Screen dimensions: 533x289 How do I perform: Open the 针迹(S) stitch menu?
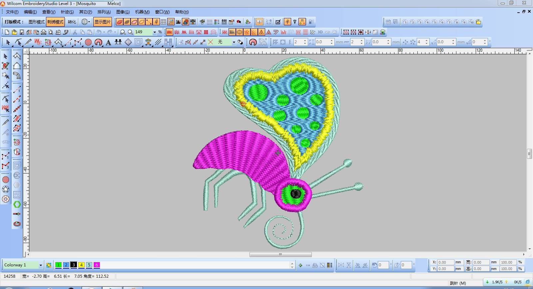(67, 12)
